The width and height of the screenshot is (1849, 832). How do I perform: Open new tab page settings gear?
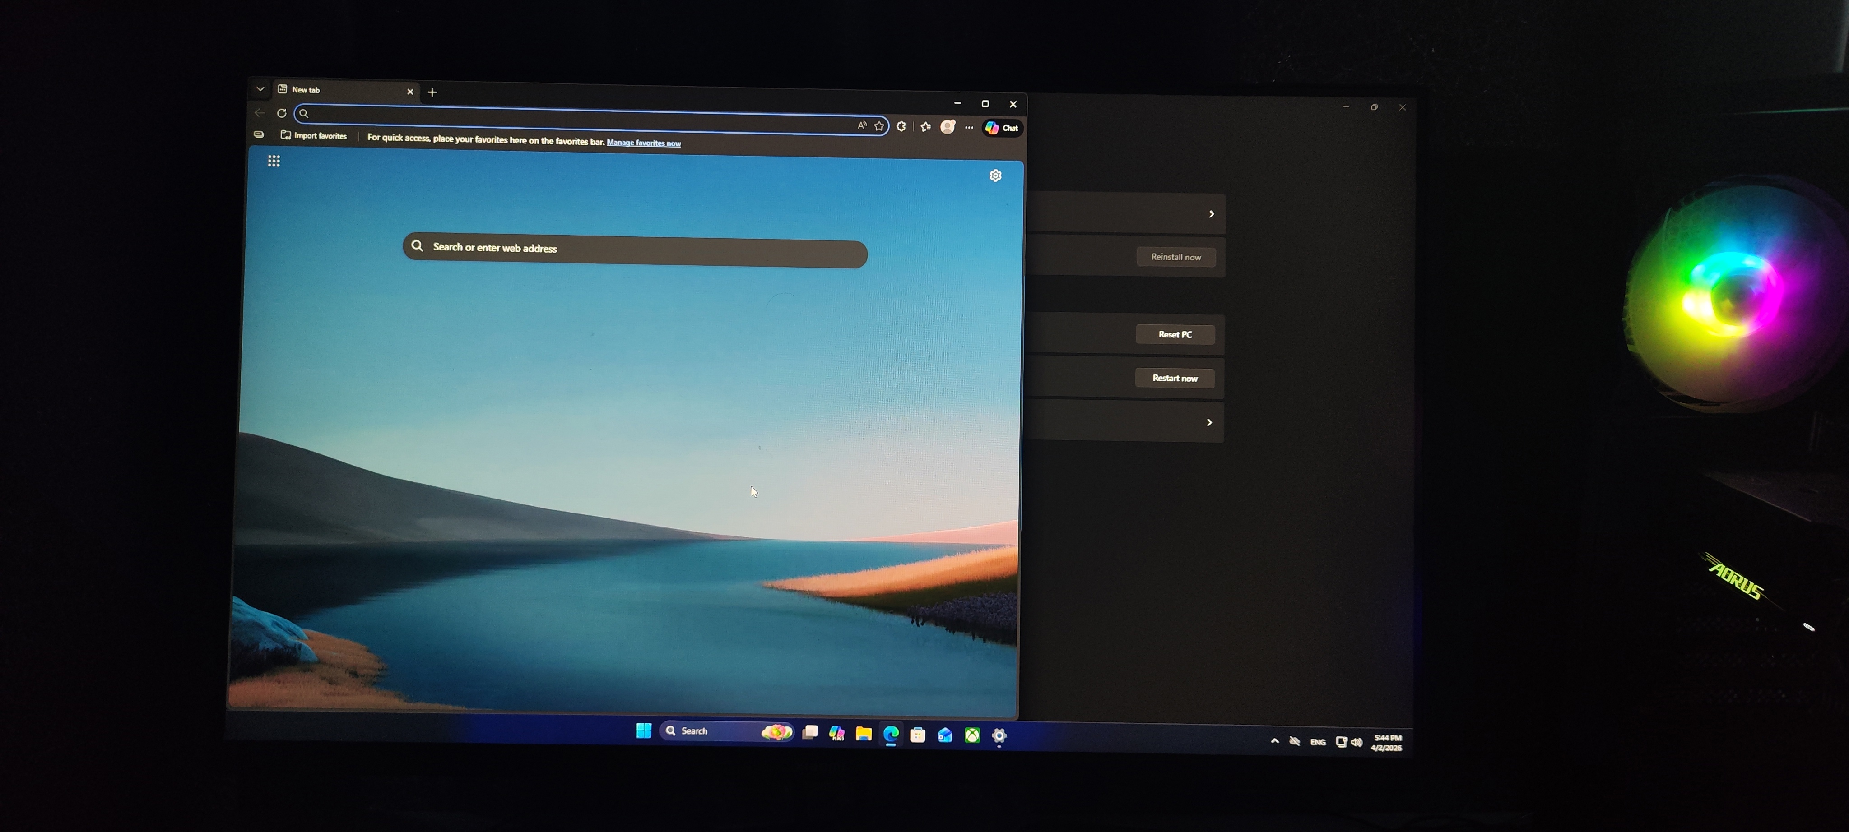[x=995, y=176]
